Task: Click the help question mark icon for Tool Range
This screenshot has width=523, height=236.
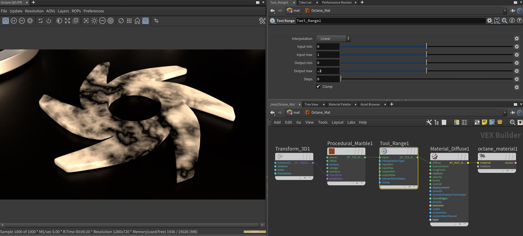Action: point(519,21)
